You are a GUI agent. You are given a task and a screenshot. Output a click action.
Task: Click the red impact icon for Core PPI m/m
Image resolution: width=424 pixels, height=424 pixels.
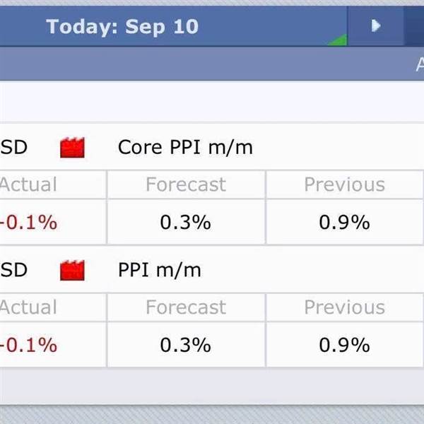point(72,148)
